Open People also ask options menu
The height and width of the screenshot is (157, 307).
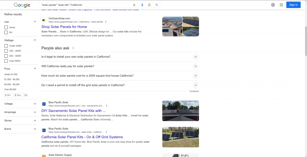(x=73, y=48)
